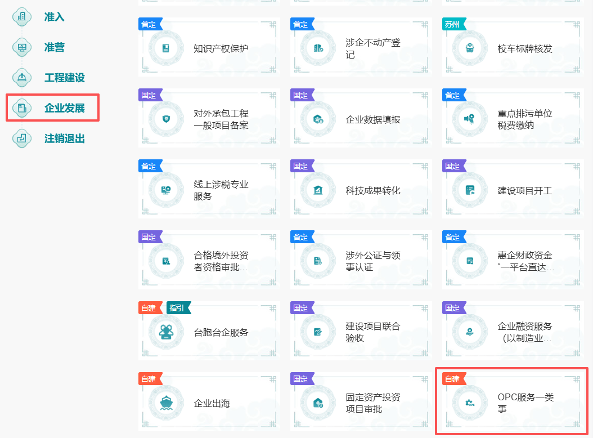Click the 企业出海 ship icon

[x=165, y=403]
